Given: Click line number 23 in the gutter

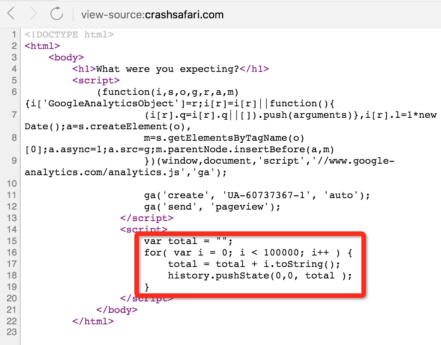Looking at the screenshot, I should 11,332.
